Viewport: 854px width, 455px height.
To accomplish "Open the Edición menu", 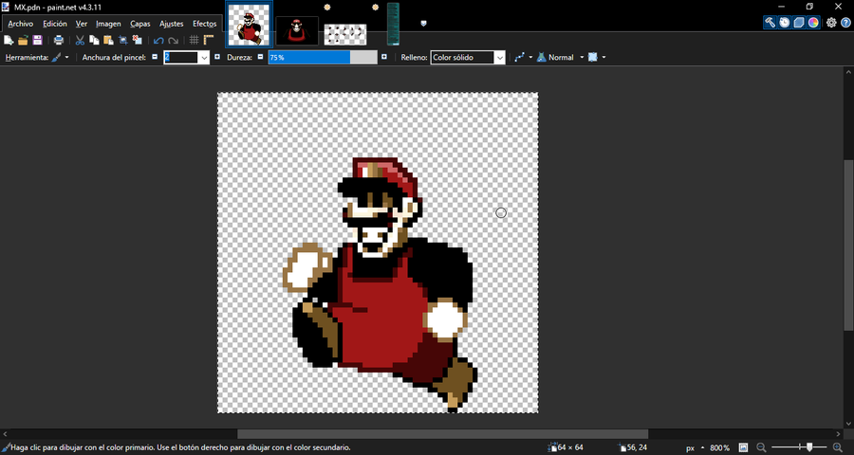I will click(x=54, y=24).
